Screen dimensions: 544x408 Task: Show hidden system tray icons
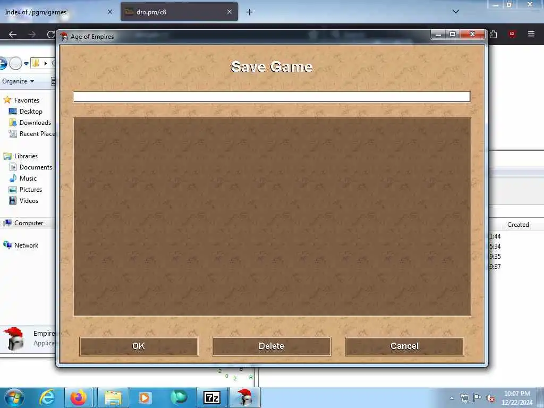coord(452,398)
